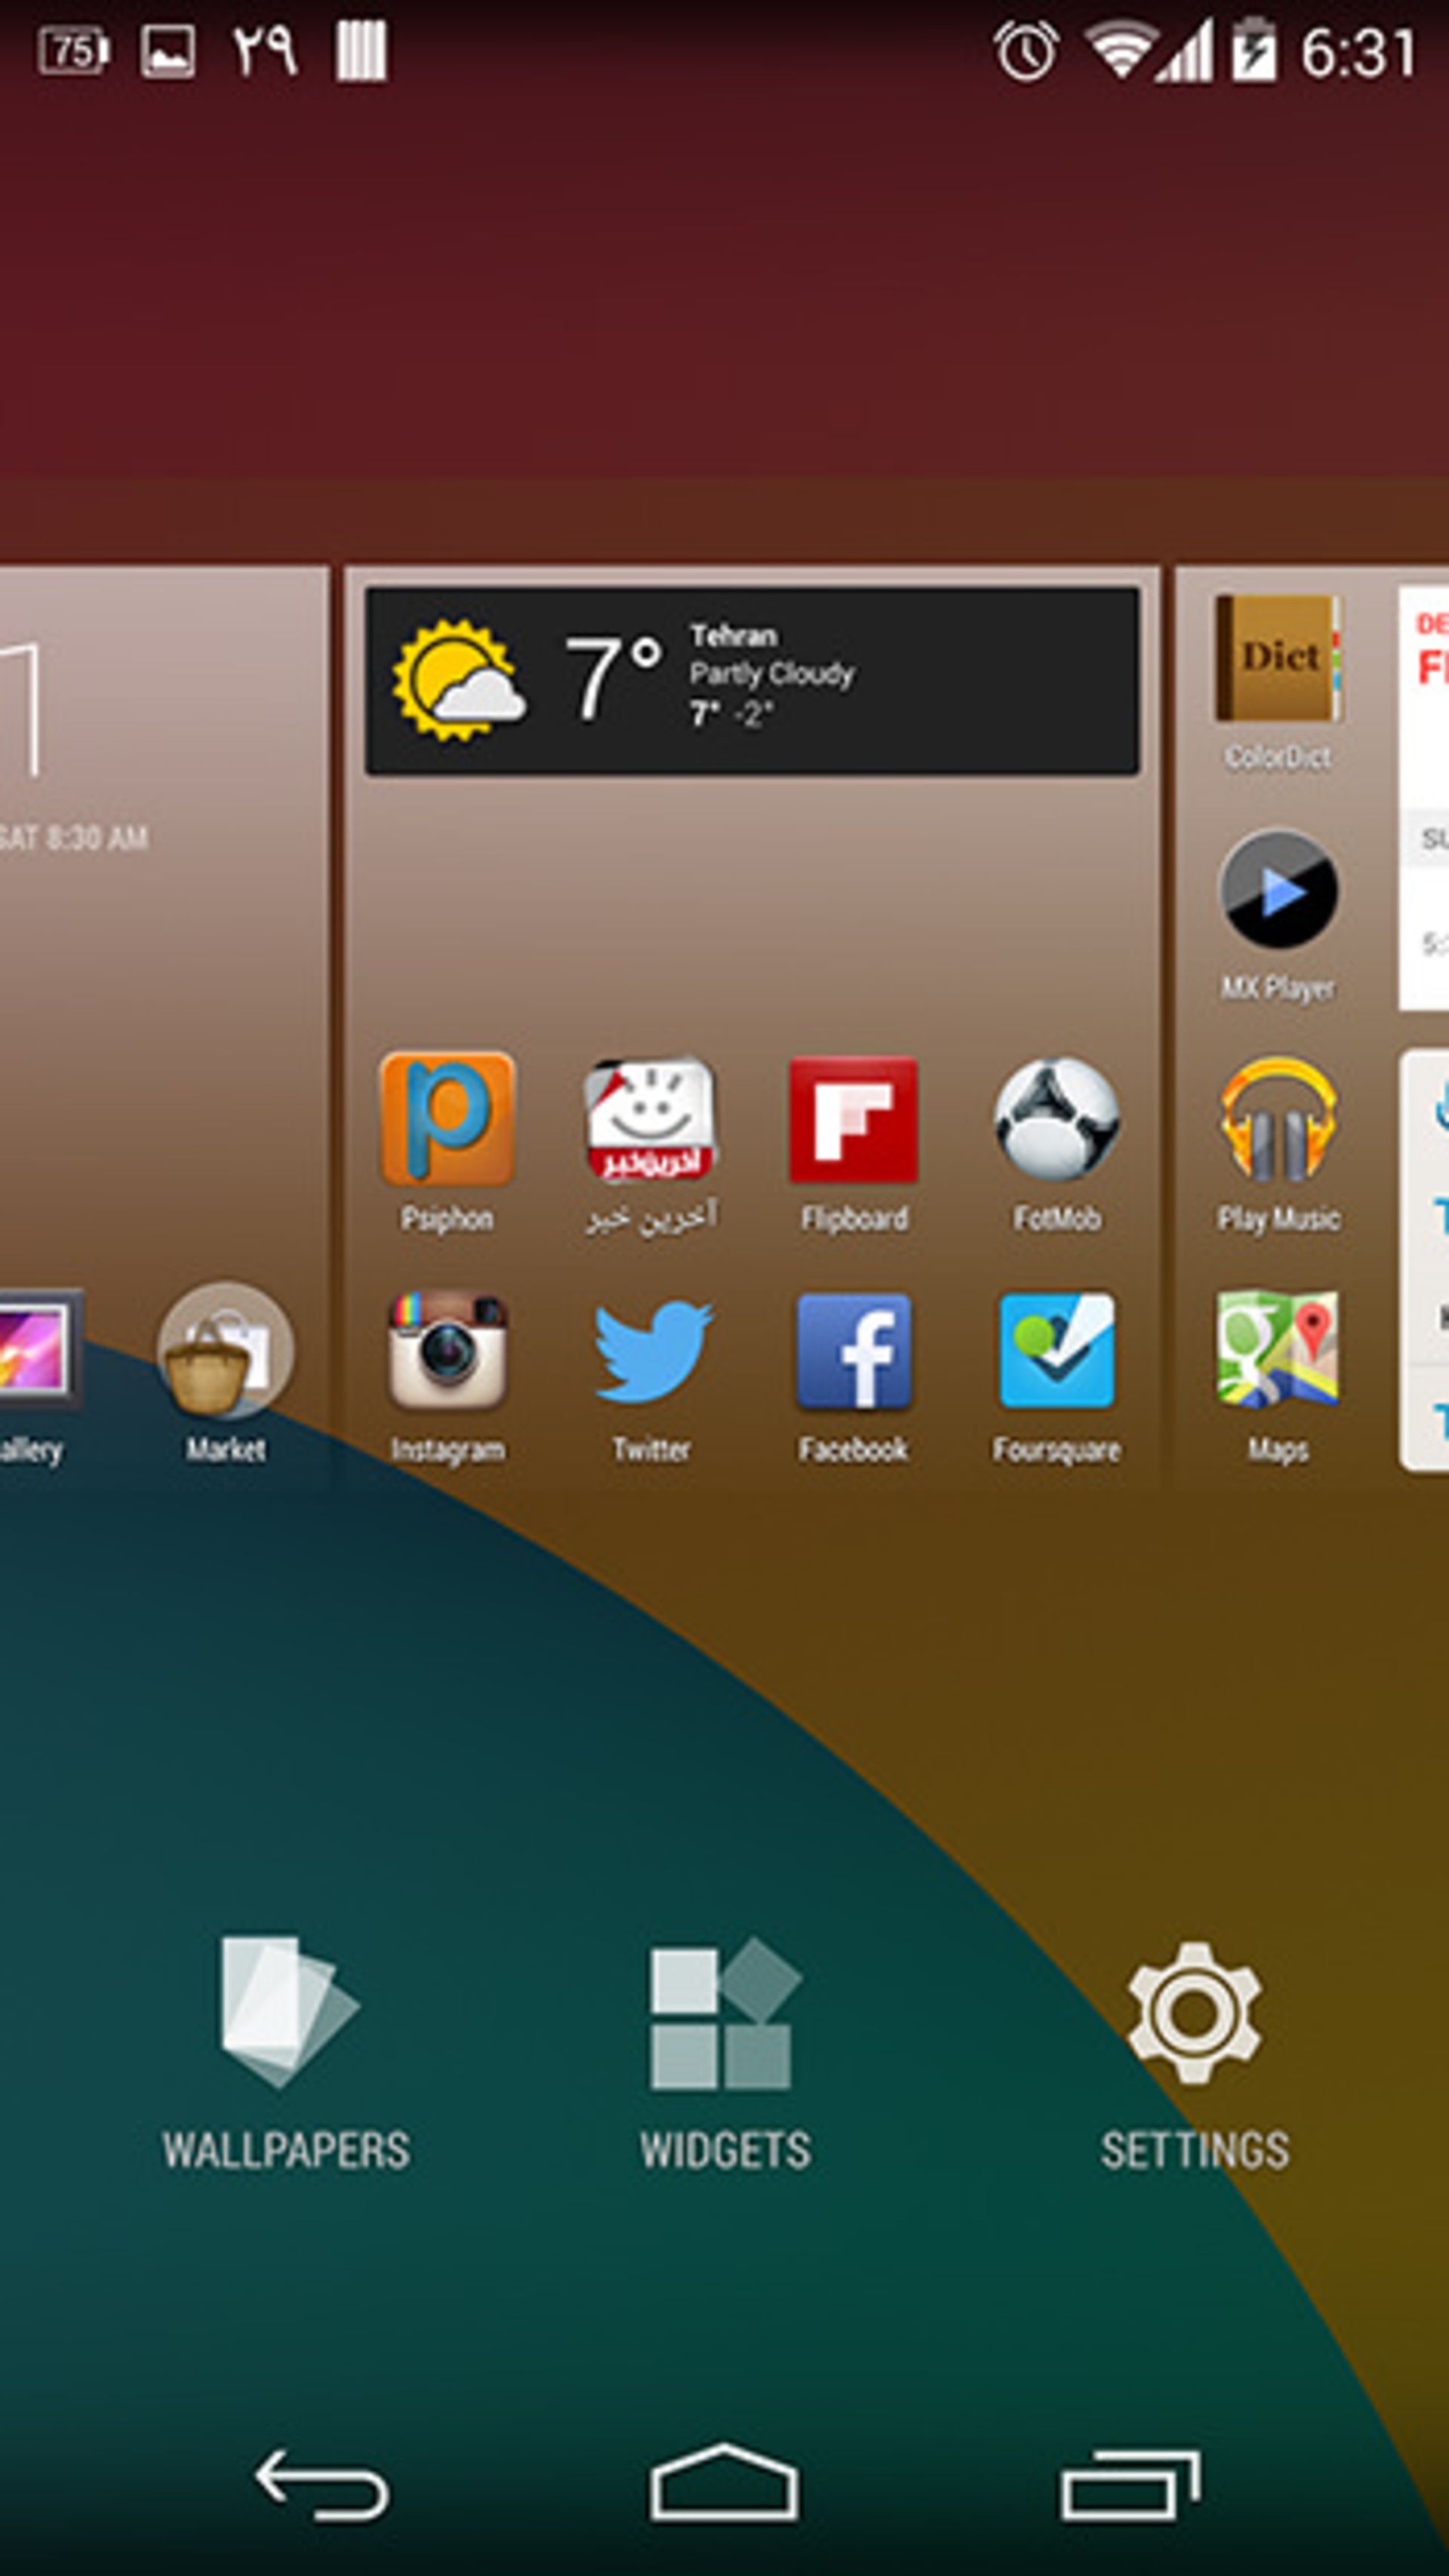
Task: Launch the ColorDict dictionary app
Action: click(1278, 660)
